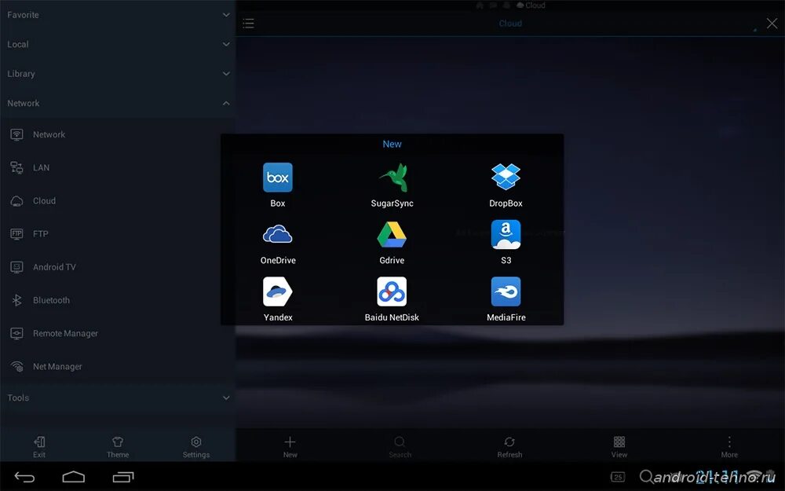Open Network item in sidebar list
Screen dimensions: 785x491
(x=118, y=134)
